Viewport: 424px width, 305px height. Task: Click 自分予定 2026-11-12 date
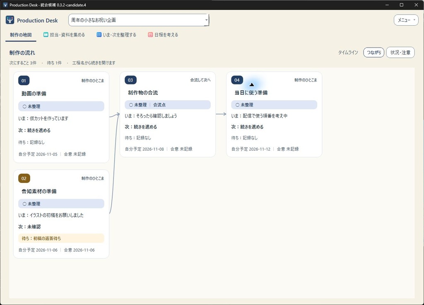click(251, 149)
